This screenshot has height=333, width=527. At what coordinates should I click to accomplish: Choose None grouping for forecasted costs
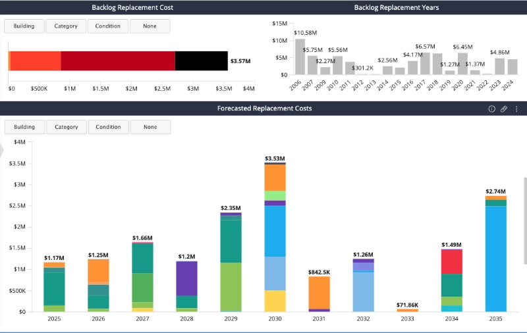[x=150, y=127]
